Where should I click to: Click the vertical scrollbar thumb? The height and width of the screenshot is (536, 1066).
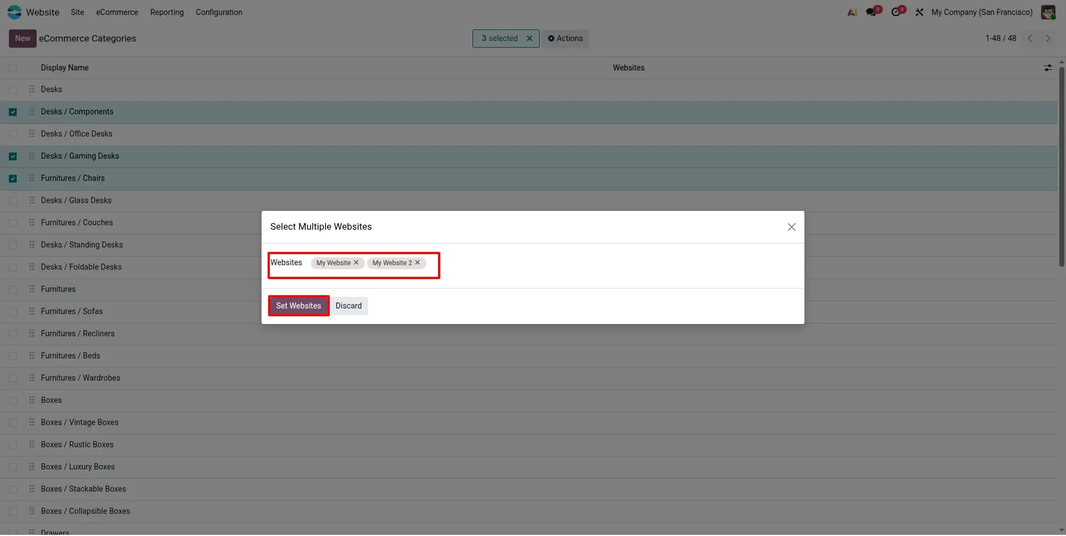pyautogui.click(x=1062, y=166)
